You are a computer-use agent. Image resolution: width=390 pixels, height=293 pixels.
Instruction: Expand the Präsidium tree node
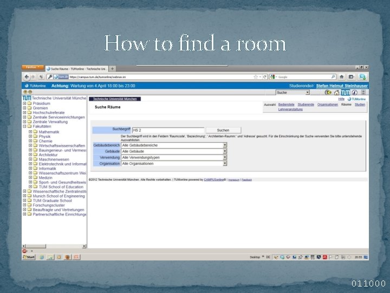24,104
